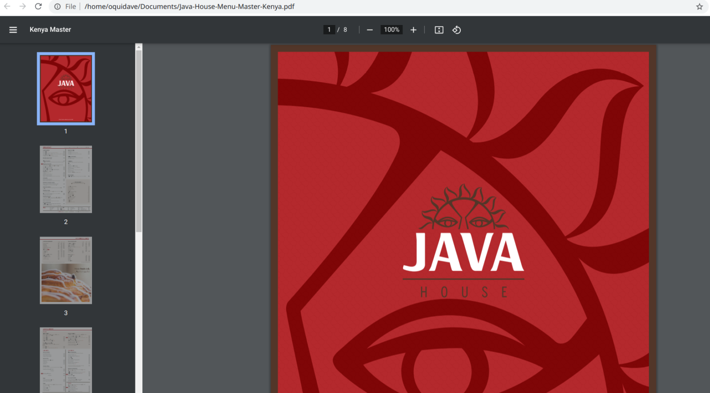Screen dimensions: 710x393
Task: Click page label 2 under thumbnail
Action: tap(66, 222)
